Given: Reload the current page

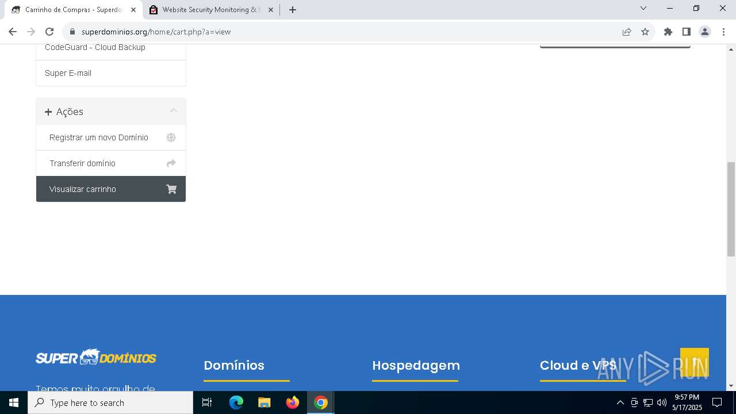Looking at the screenshot, I should 49,32.
